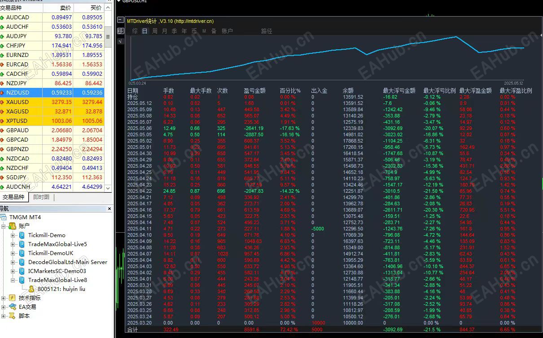543x338 pixels.
Task: Expand the TradeMaxGlobal-Live5 node
Action: pos(13,244)
